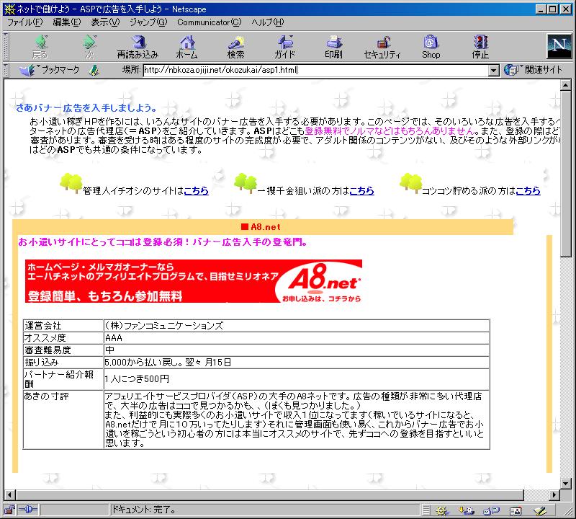
Task: Click the table cell 審査難易度
Action: 63,350
